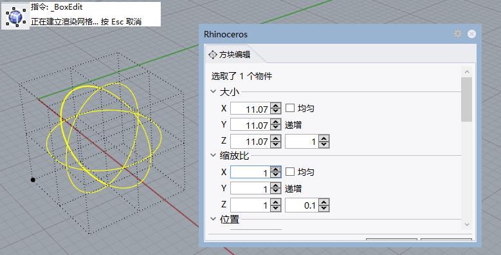Click the 正在建立渲染网格 status message
Viewport: 501px width, 255px height.
(x=86, y=21)
